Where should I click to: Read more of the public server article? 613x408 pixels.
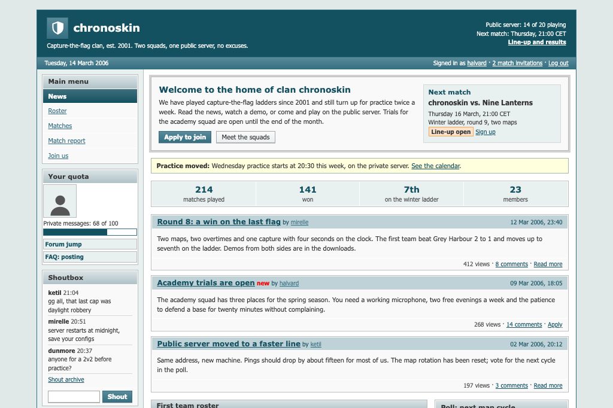coord(548,385)
